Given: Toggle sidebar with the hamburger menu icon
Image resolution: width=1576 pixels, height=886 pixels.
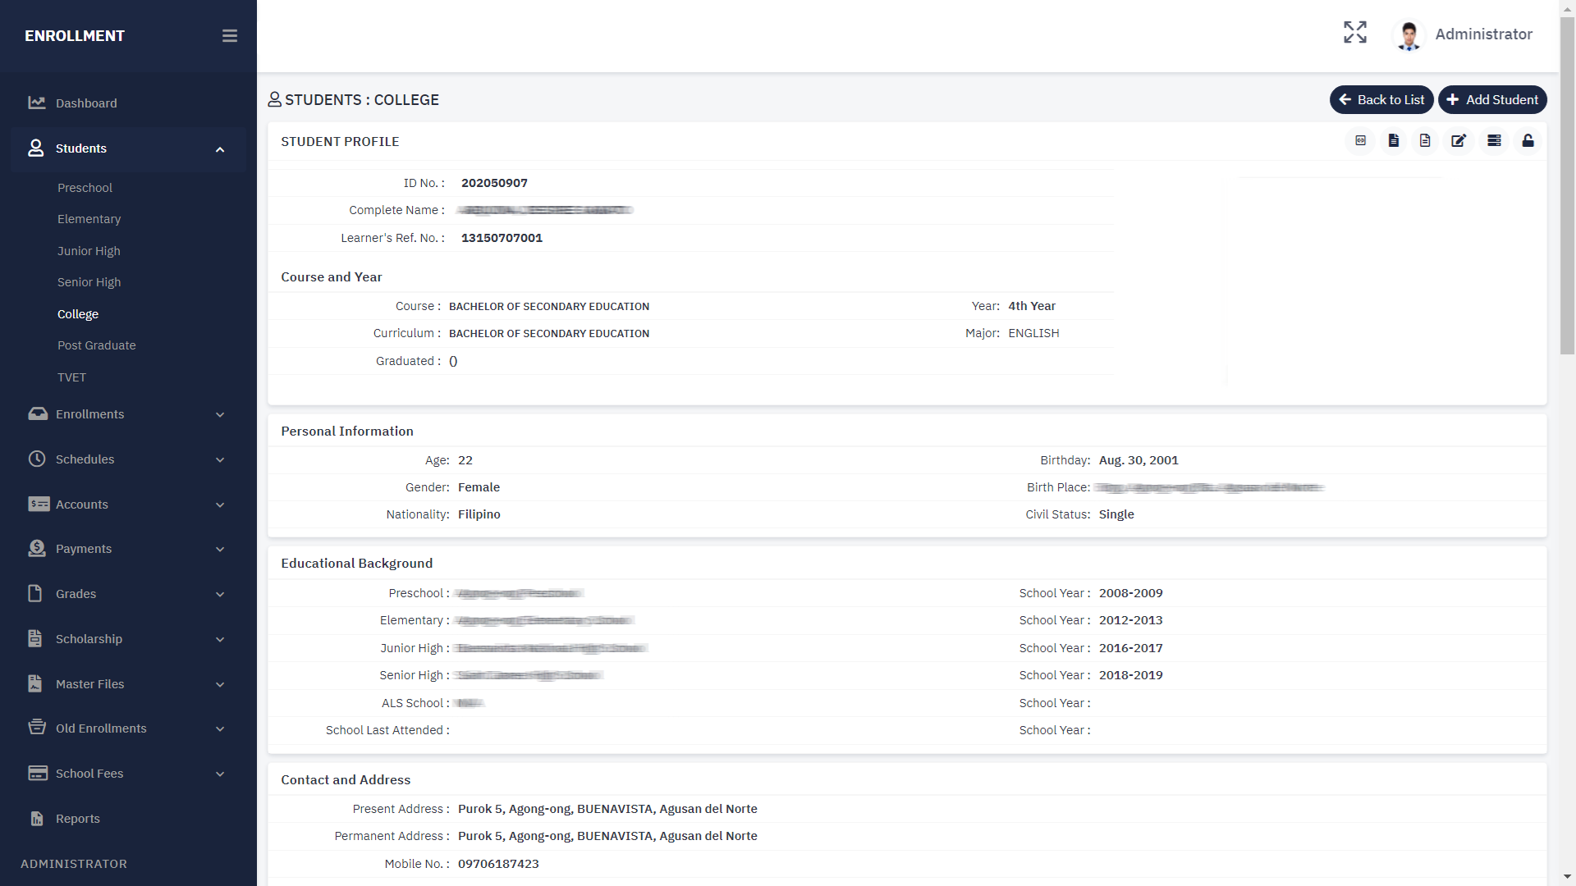Looking at the screenshot, I should coord(230,36).
